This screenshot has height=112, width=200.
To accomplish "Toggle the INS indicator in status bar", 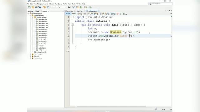I will point(171,109).
